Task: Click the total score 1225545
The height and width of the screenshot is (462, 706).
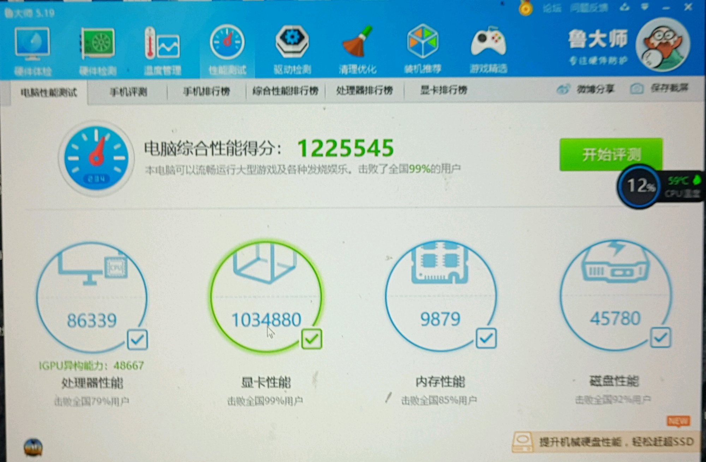Action: [x=346, y=148]
